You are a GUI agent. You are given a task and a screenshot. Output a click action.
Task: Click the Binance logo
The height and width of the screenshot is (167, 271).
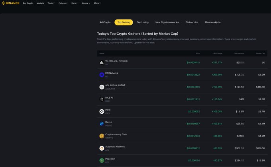pyautogui.click(x=10, y=3)
